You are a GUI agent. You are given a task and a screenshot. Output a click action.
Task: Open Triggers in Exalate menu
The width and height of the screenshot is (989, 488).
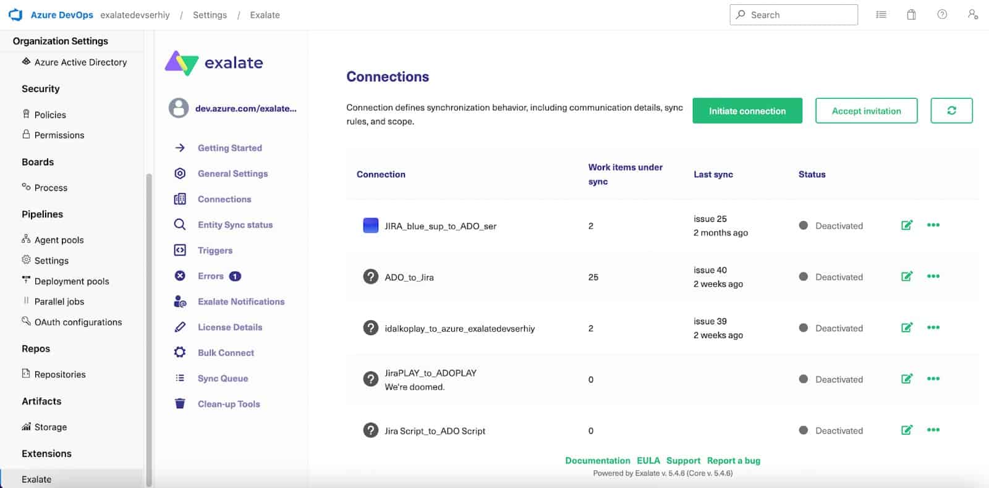(215, 251)
